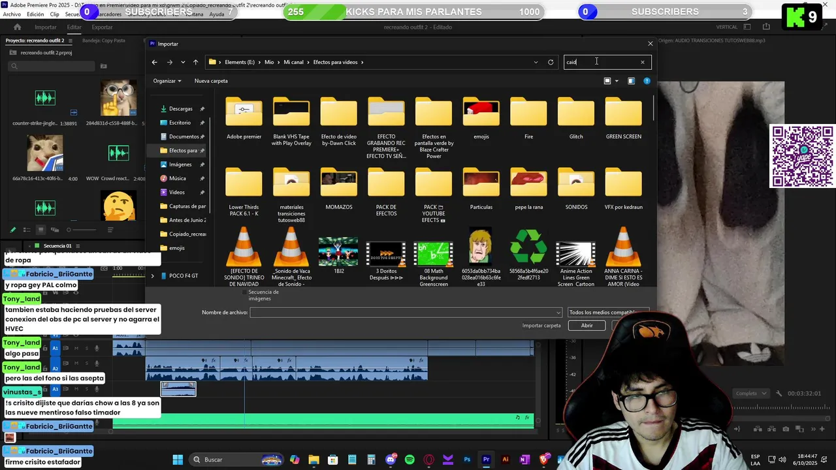Open the Proyecto: recreando outfit 2 tab
The image size is (836, 470).
[35, 40]
